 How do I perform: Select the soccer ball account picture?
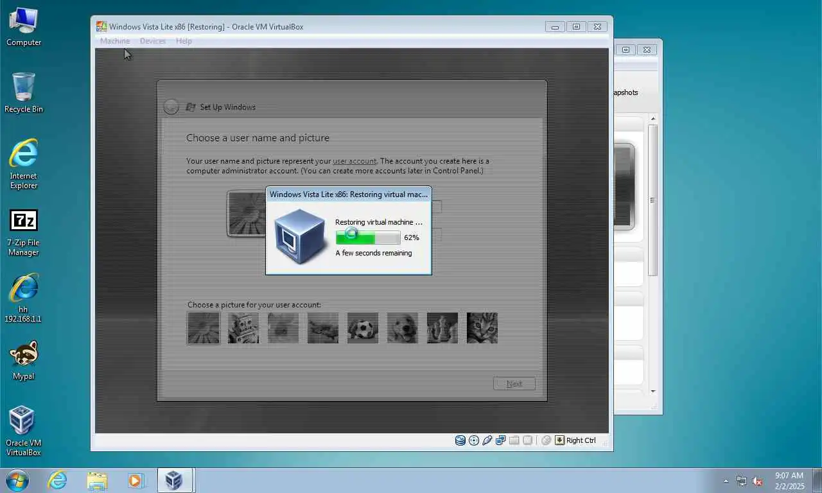pyautogui.click(x=363, y=328)
